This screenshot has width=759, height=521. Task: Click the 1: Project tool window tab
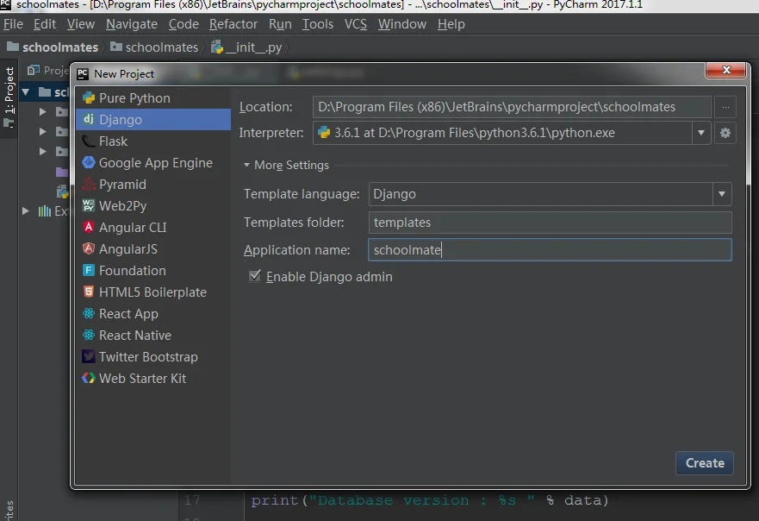[9, 97]
